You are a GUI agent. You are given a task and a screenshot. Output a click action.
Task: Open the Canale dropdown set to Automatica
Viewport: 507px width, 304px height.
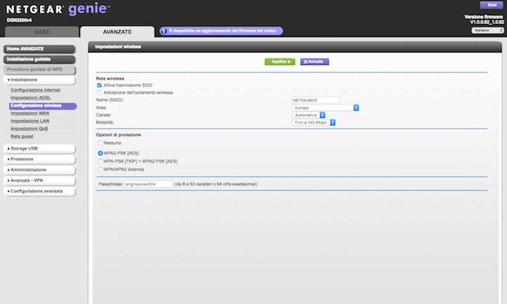pyautogui.click(x=309, y=115)
